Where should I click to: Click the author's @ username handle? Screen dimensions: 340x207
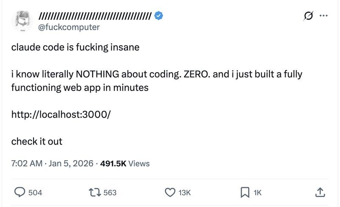pos(69,27)
